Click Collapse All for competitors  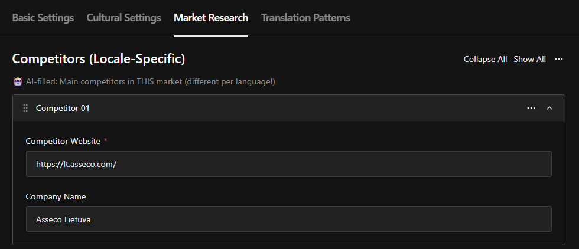(485, 59)
